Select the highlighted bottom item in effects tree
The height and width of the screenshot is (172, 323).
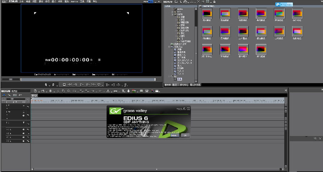179,79
